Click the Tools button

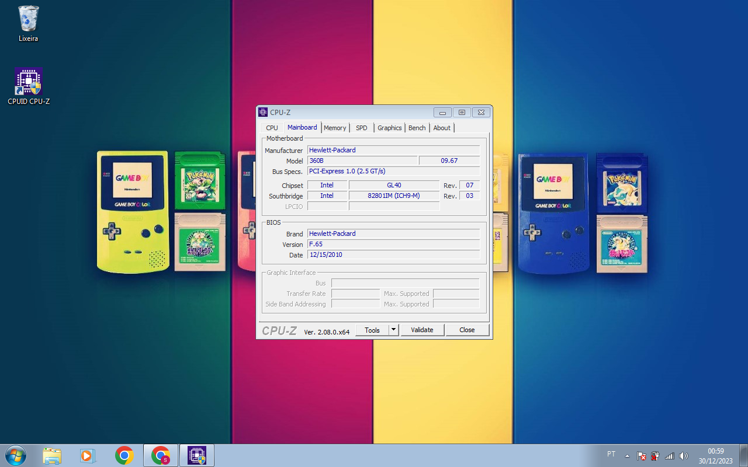[x=372, y=330]
